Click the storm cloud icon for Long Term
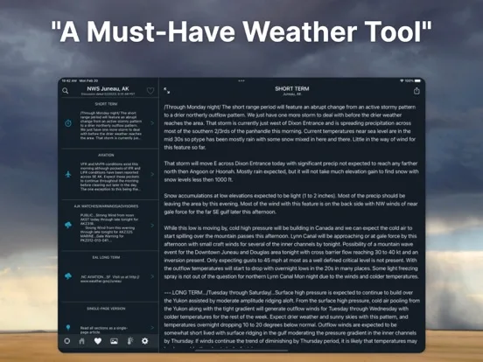Image resolution: width=483 pixels, height=362 pixels. (68, 276)
